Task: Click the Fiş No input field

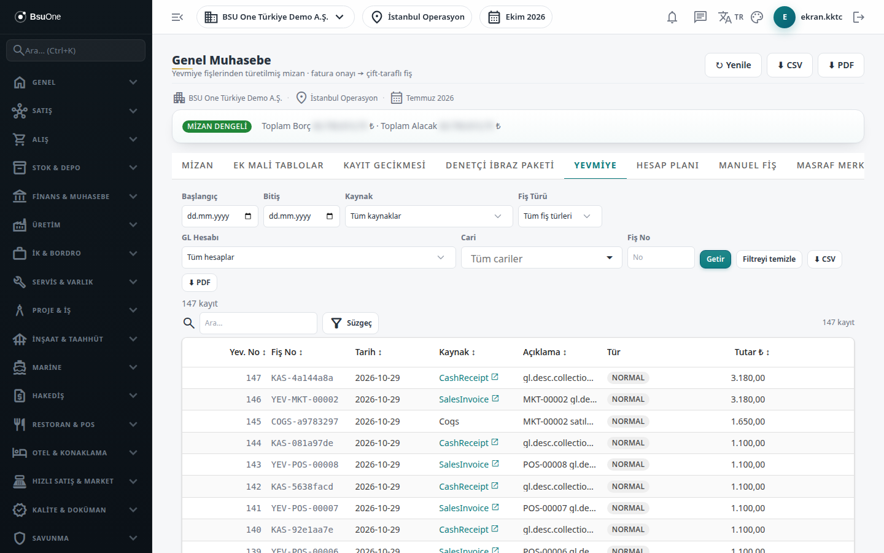Action: tap(661, 257)
